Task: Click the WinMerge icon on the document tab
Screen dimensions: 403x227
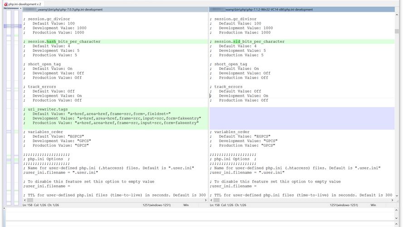Action: [x=5, y=4]
